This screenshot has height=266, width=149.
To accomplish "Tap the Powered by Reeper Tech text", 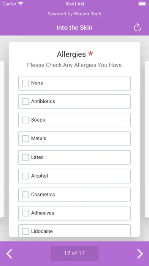I will coord(74,14).
